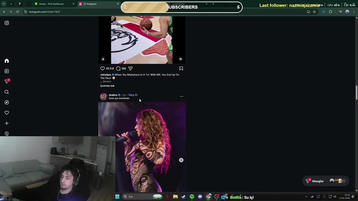Share the mkiatipis post
Image resolution: width=358 pixels, height=201 pixels.
click(130, 68)
